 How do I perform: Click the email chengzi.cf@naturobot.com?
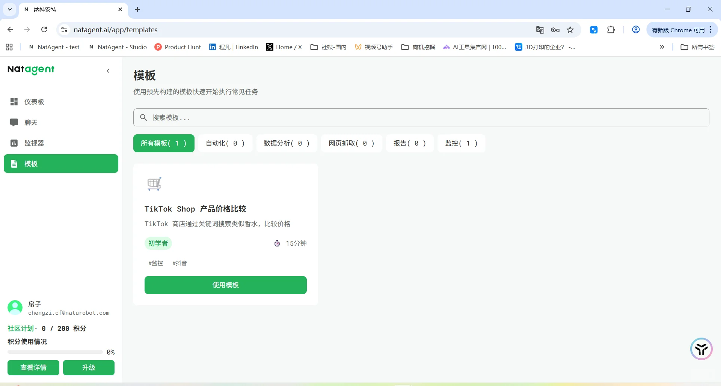69,313
